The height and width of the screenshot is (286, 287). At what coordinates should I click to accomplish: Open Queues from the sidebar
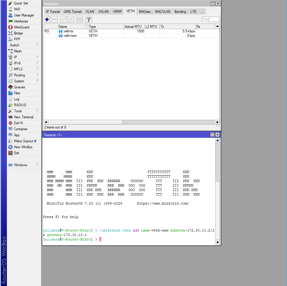click(x=24, y=87)
